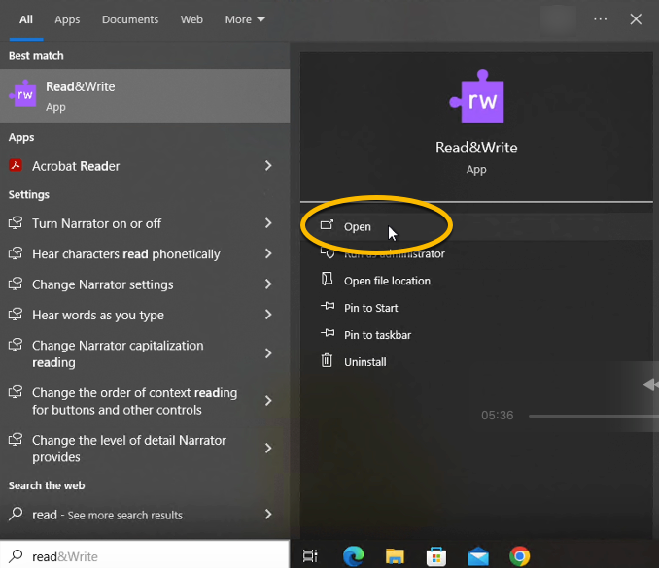Expand Change Narrator settings arrow
Image resolution: width=659 pixels, height=568 pixels.
(x=268, y=284)
